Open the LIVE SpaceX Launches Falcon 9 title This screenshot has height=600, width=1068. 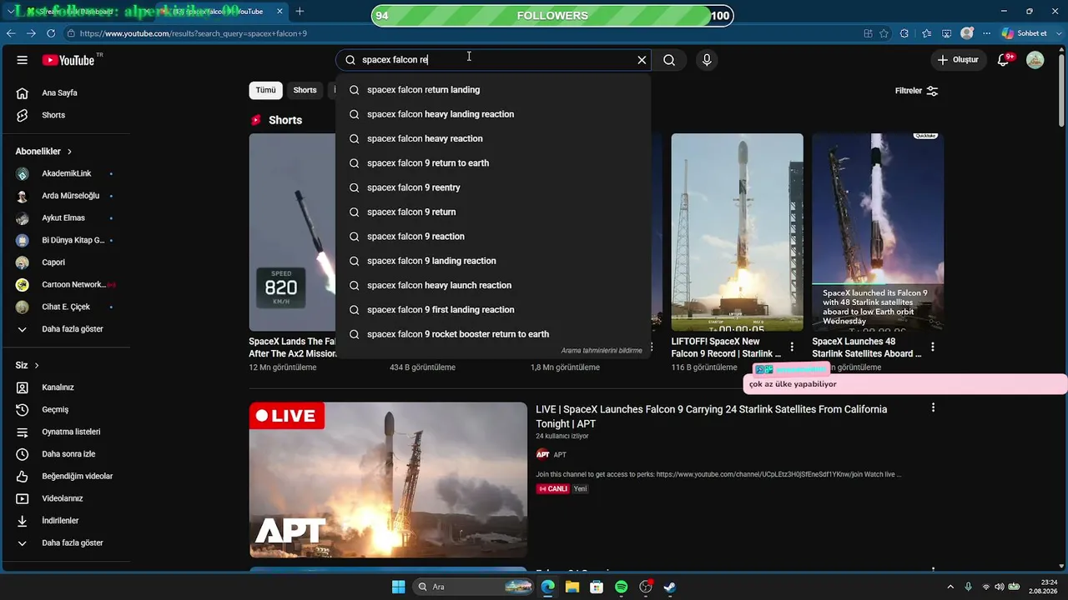pos(712,417)
